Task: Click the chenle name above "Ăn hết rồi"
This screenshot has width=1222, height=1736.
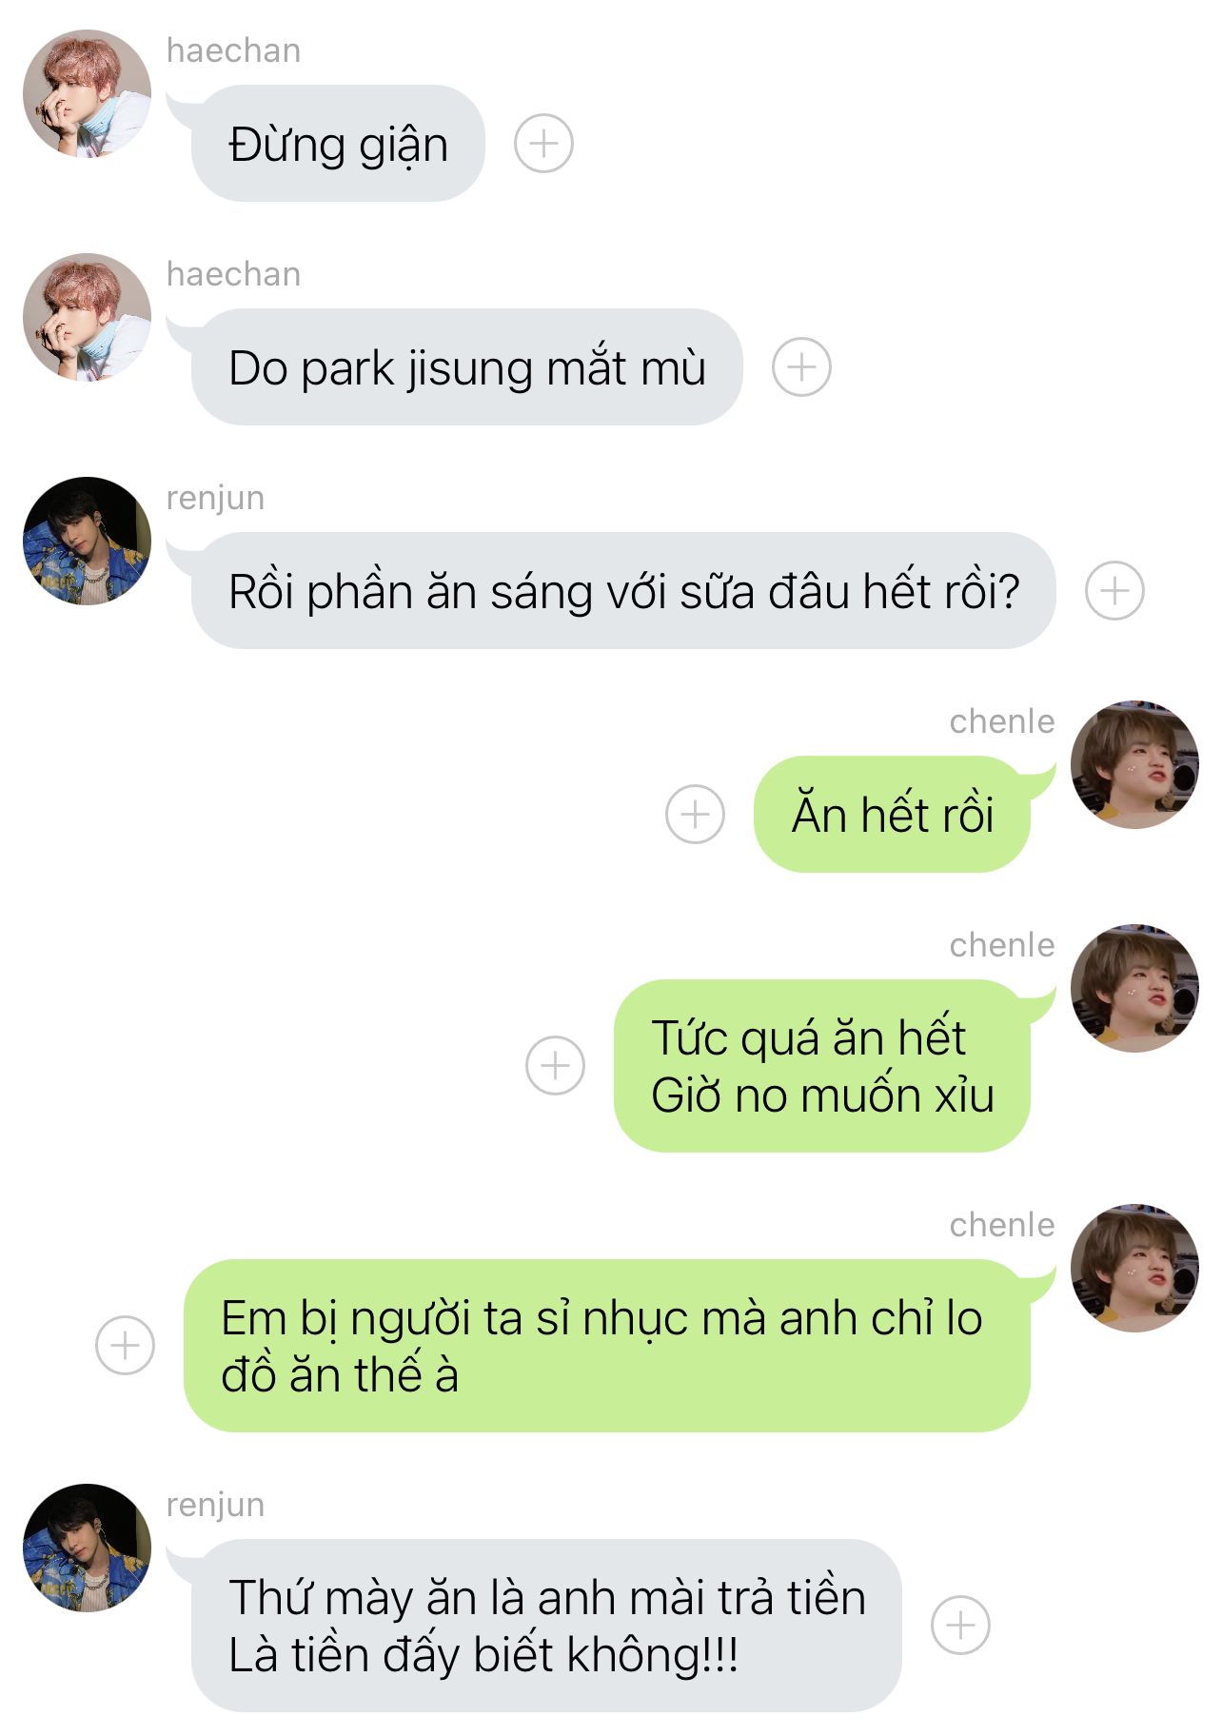Action: click(1002, 721)
